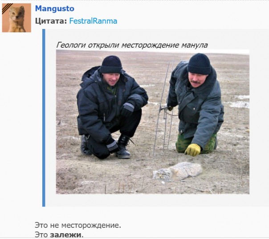Click the metal antenna rods in photo
269x239 pixels.
point(164,107)
